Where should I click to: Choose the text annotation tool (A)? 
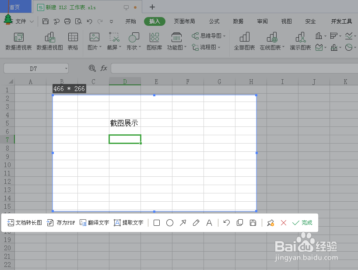(209, 223)
